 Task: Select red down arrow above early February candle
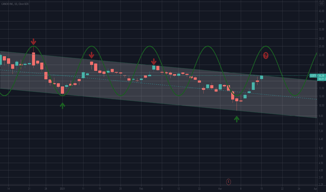(x=154, y=62)
